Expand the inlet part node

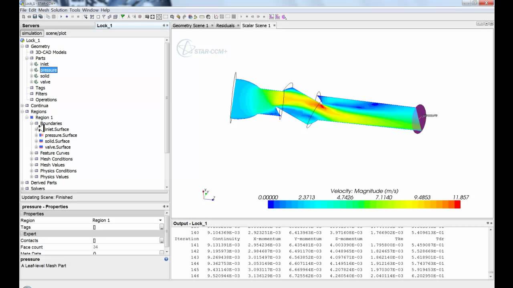pos(32,64)
